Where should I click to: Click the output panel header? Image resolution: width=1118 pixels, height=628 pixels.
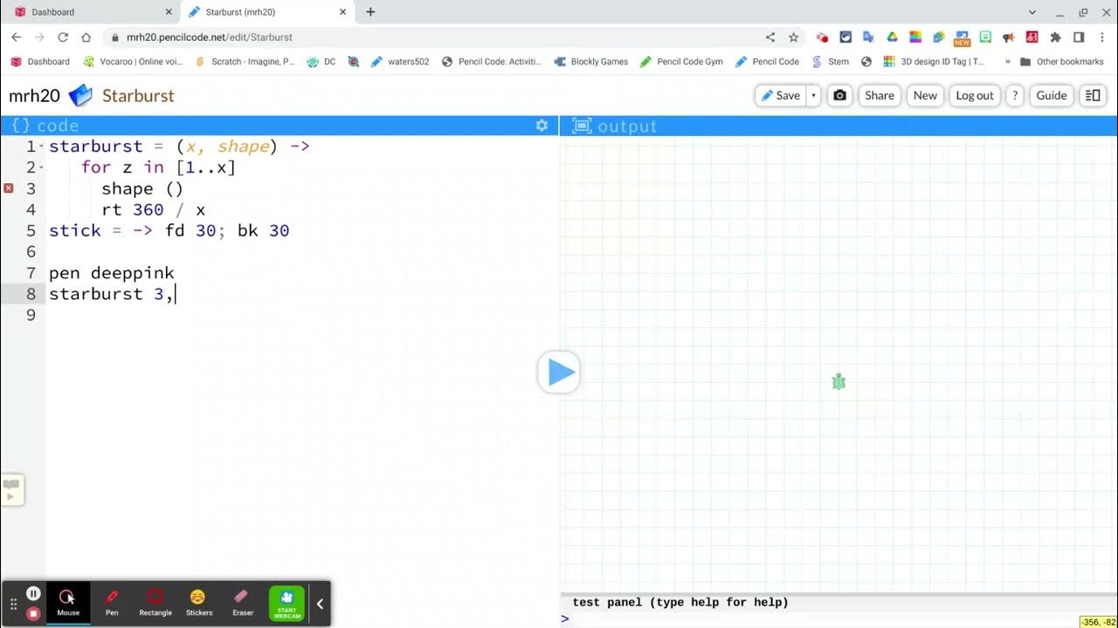pos(839,126)
